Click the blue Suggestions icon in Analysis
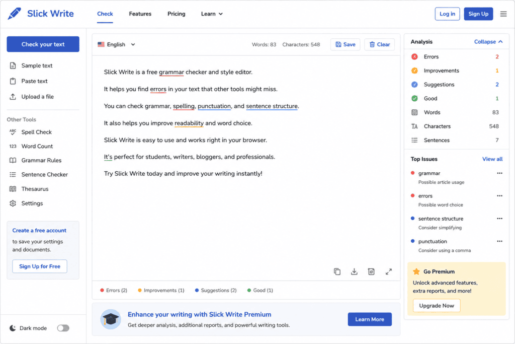 pos(414,85)
